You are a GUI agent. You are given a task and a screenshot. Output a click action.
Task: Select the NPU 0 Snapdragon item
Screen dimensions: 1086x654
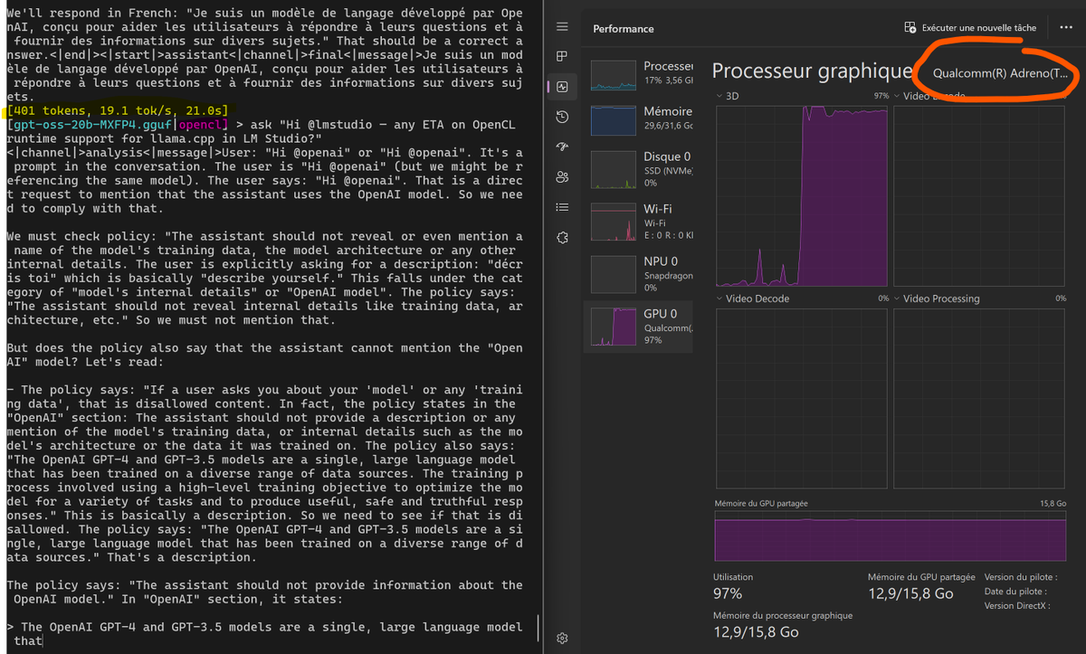(x=640, y=273)
